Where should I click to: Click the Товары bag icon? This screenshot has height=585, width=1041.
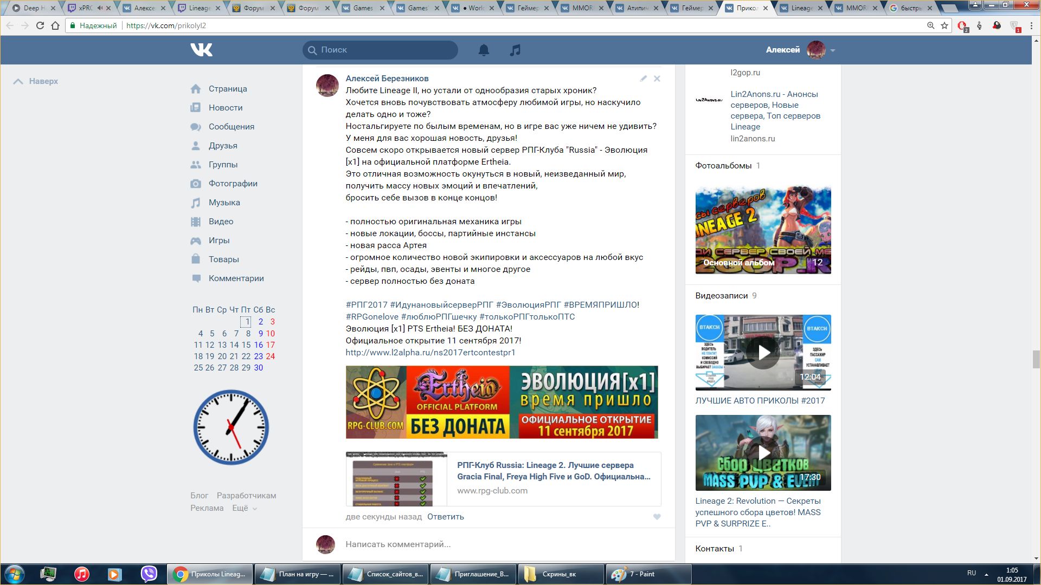[x=196, y=259]
